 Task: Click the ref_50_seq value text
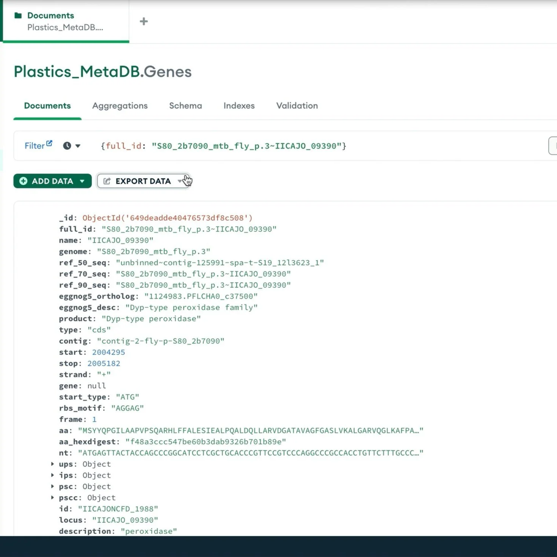220,262
